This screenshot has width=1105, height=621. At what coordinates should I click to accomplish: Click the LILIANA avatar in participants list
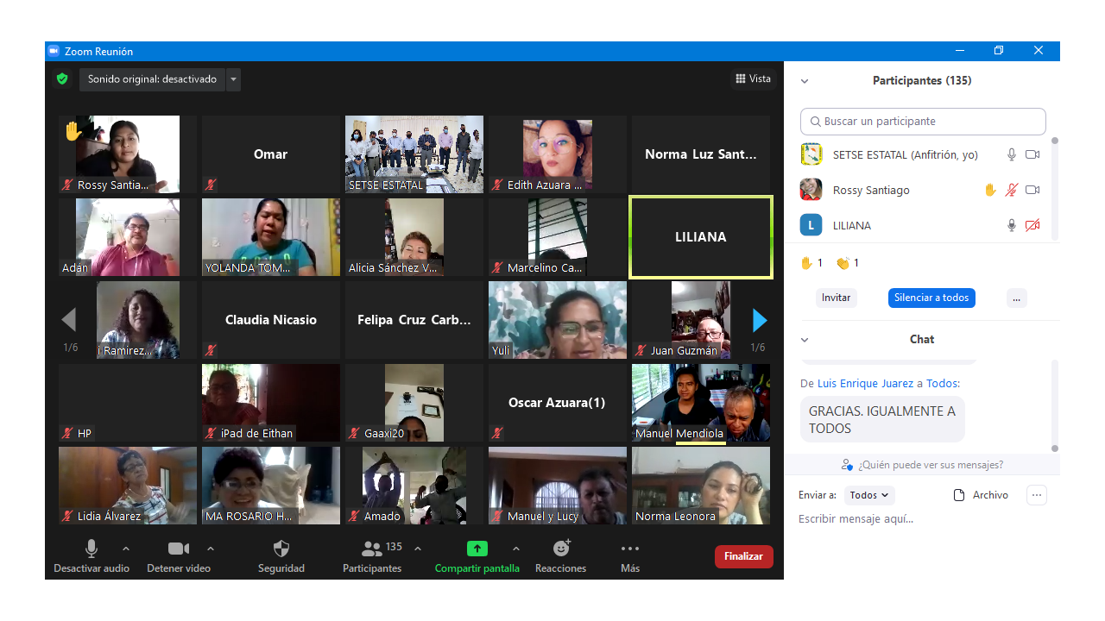tap(811, 225)
